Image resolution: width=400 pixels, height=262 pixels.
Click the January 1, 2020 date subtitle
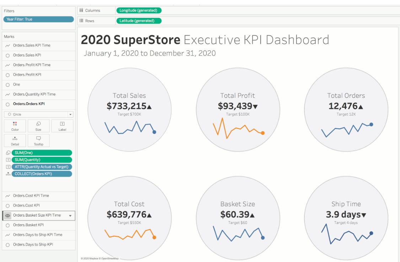[x=150, y=53]
